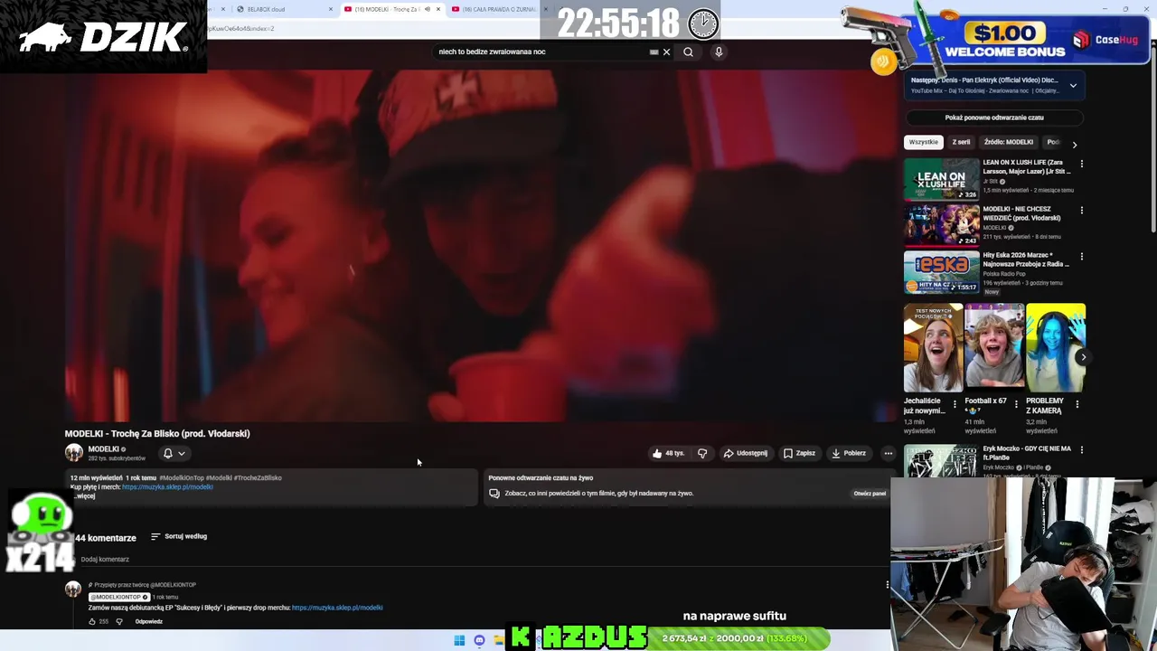1157x651 pixels.
Task: Reply to pinned comment with Odpowiedz
Action: (149, 621)
